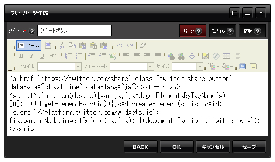Click the Insert Link globe icon
275x162 pixels.
tap(171, 56)
